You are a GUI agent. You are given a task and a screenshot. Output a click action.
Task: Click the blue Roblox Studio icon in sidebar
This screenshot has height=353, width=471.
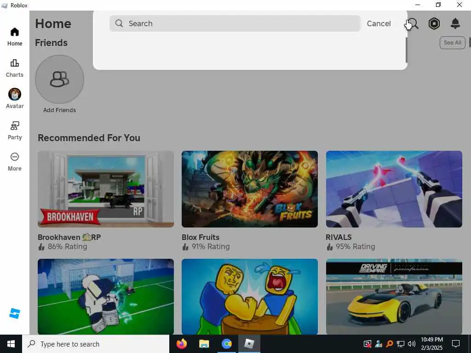coord(14,313)
